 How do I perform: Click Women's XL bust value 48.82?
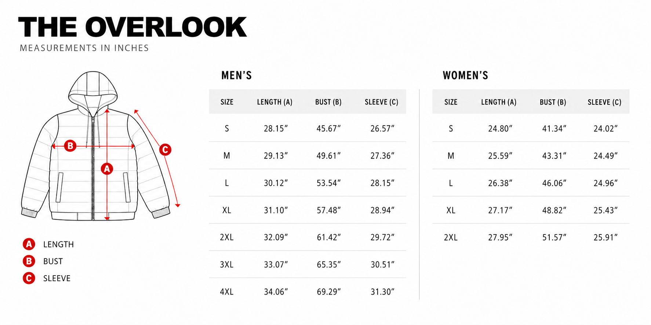point(554,210)
